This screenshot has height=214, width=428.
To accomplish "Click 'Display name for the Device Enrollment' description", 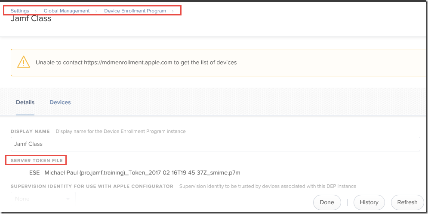I will pyautogui.click(x=120, y=132).
